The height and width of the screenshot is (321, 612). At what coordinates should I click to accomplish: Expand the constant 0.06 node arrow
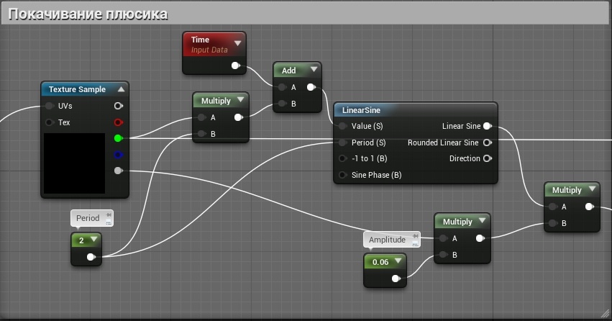(x=398, y=261)
